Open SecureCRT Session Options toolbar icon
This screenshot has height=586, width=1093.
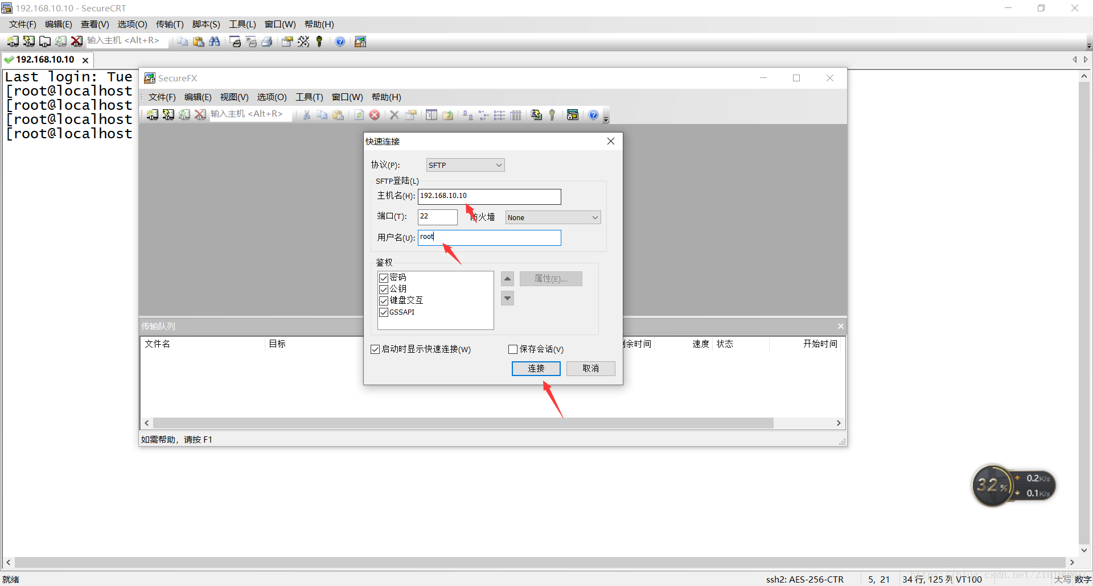(287, 42)
